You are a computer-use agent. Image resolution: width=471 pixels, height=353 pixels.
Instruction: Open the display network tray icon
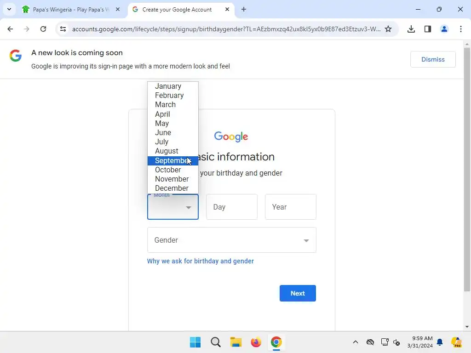(x=385, y=342)
